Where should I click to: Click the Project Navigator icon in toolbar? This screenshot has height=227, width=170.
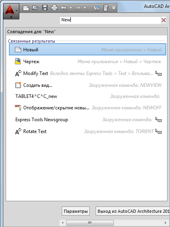point(106,8)
